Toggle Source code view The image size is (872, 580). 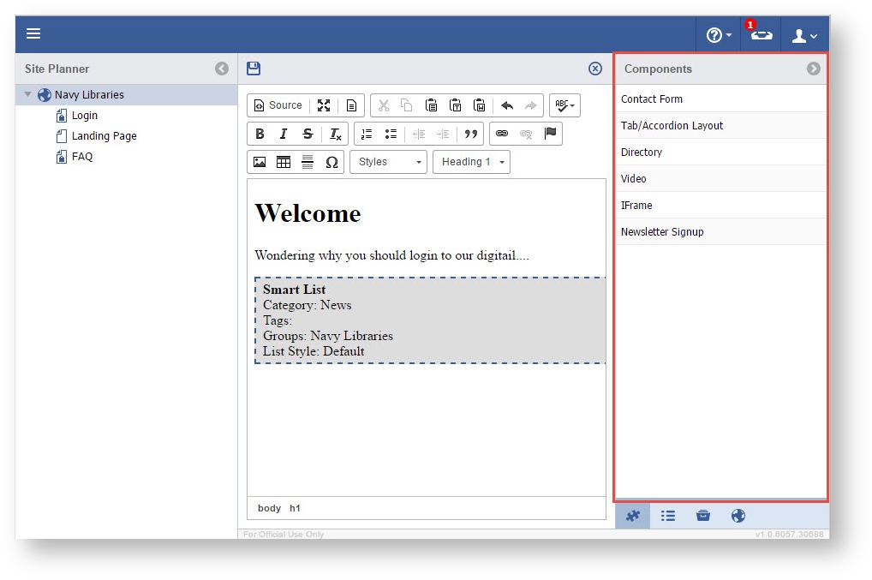tap(278, 105)
